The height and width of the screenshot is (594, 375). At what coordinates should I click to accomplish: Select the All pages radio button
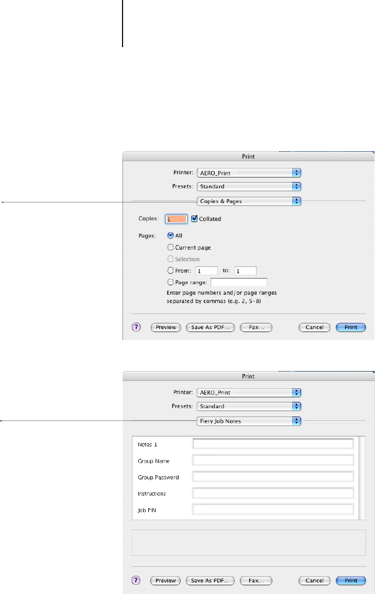tap(170, 236)
